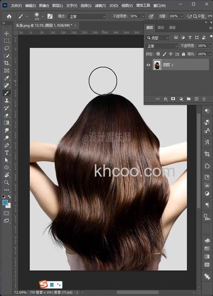Close the 头发.png document tab
Image resolution: width=213 pixels, height=296 pixels.
click(x=75, y=26)
